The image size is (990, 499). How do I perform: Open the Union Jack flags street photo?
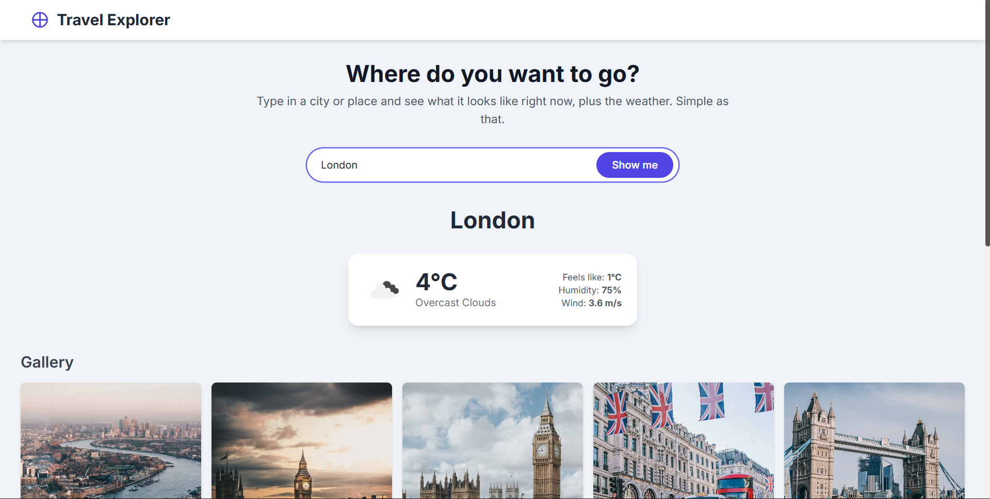(683, 441)
